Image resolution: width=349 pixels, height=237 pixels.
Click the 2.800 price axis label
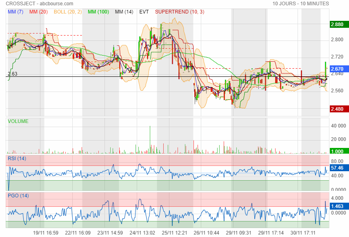click(337, 40)
